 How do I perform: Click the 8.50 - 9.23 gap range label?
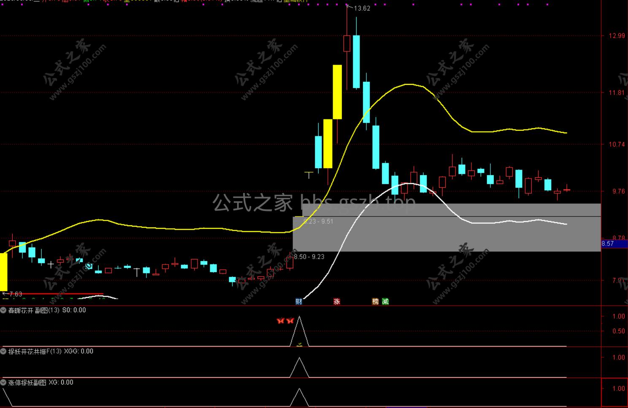[309, 257]
